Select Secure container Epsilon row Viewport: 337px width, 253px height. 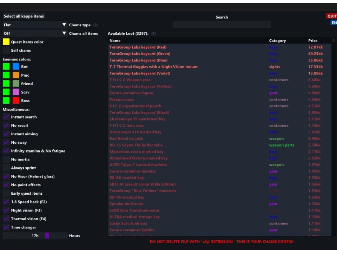pyautogui.click(x=220, y=230)
